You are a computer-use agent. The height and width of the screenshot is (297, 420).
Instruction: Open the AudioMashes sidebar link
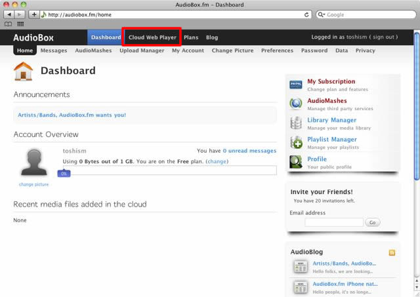327,100
